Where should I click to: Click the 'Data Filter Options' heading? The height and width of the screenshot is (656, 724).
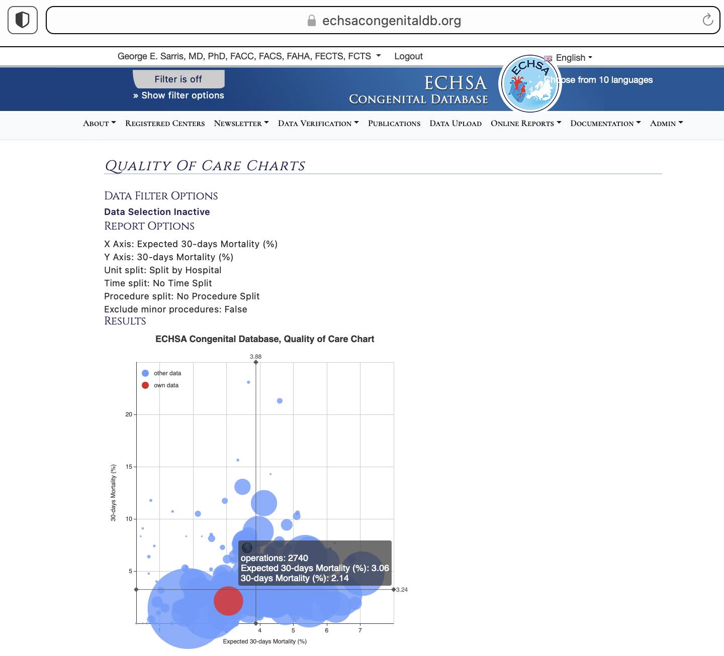(x=161, y=196)
